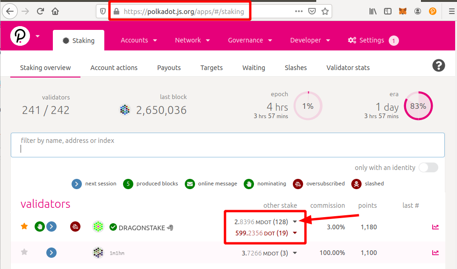Open the Waiting tab
Image resolution: width=457 pixels, height=269 pixels.
[x=254, y=68]
